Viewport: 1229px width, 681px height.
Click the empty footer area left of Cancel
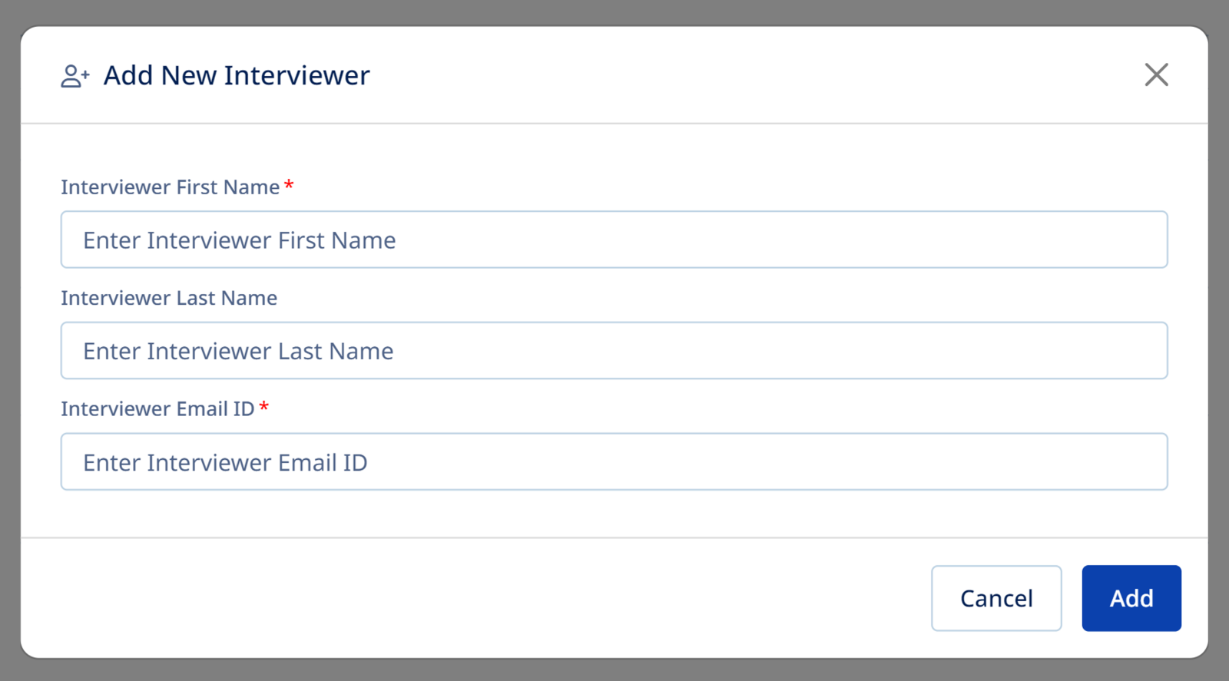click(x=461, y=598)
